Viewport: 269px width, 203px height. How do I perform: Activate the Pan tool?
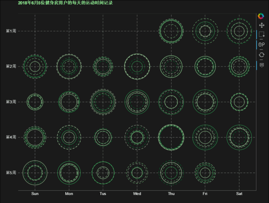pos(261,25)
